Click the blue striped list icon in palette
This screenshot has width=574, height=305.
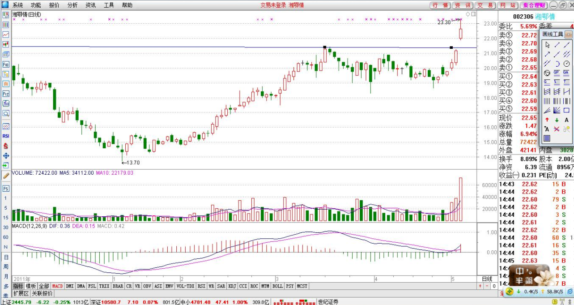click(547, 138)
